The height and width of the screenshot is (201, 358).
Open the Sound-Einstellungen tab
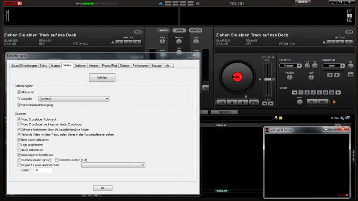[x=24, y=66]
